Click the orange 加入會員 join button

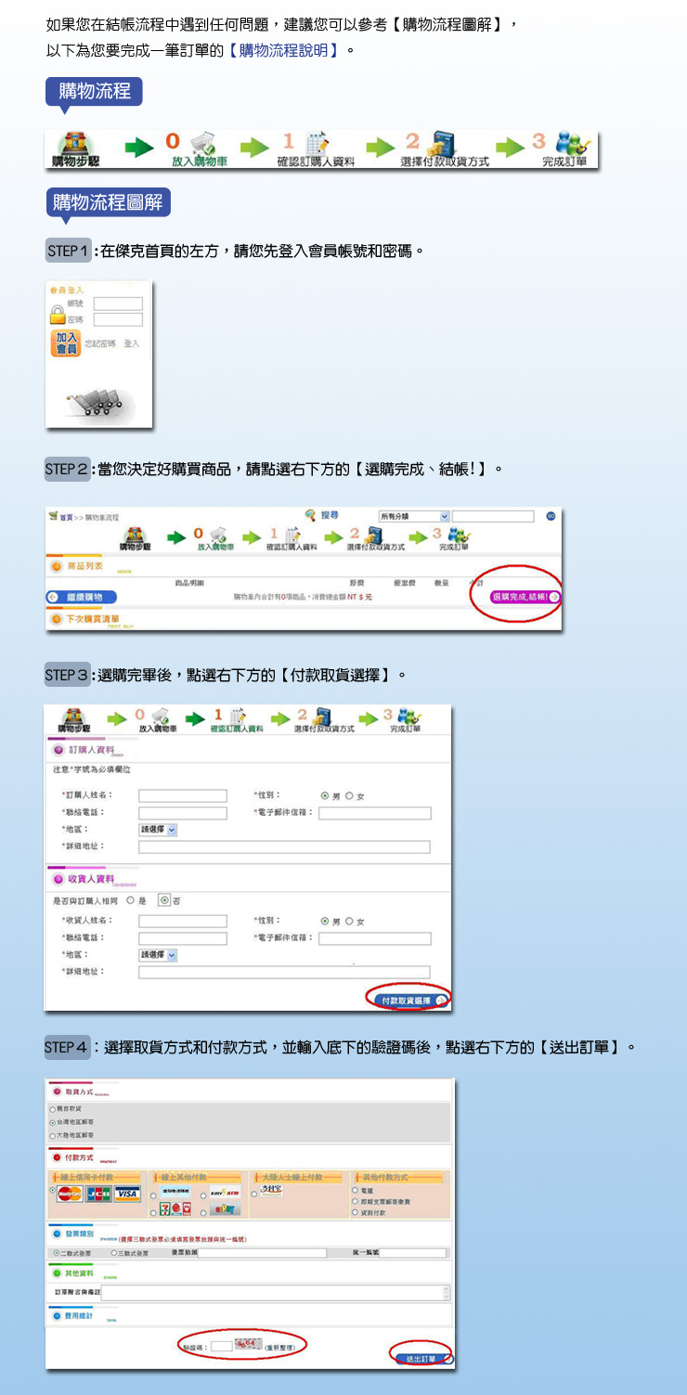tap(66, 342)
